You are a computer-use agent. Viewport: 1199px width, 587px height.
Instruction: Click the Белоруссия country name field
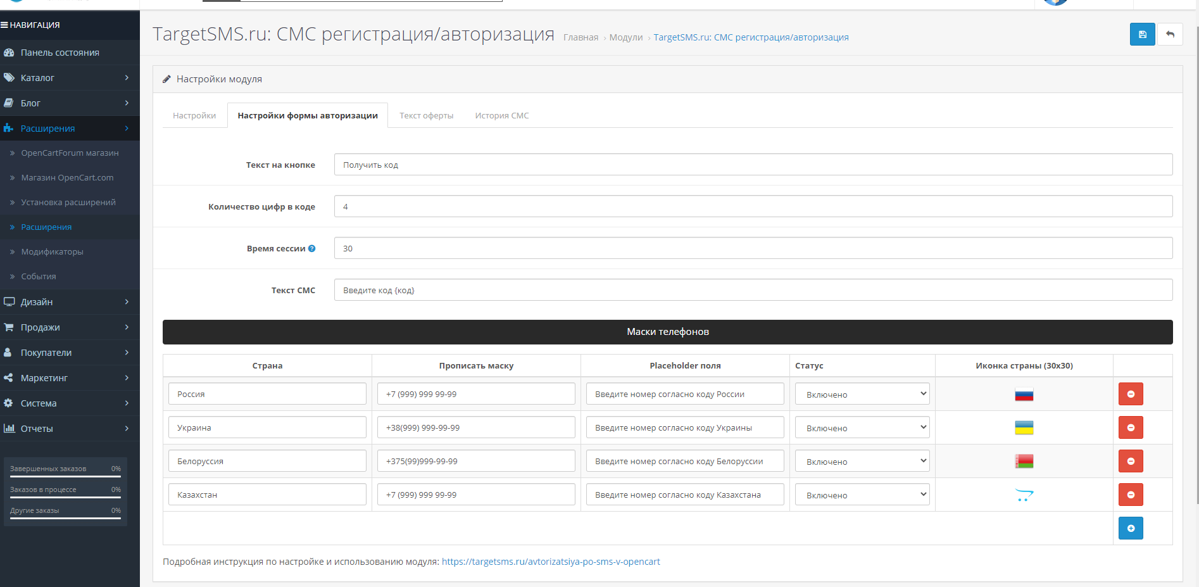tap(267, 461)
